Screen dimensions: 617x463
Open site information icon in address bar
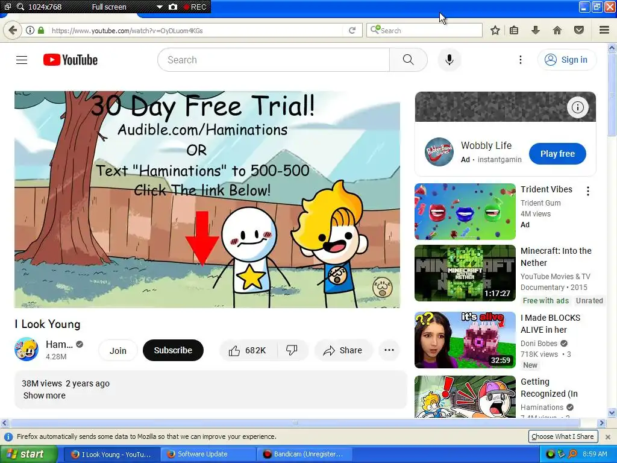(x=30, y=30)
